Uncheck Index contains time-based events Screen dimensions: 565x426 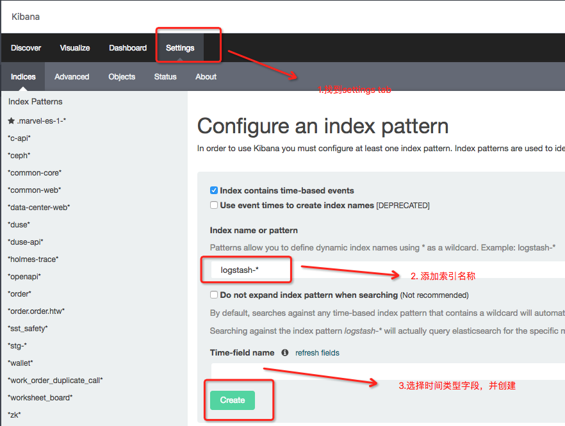(x=214, y=190)
